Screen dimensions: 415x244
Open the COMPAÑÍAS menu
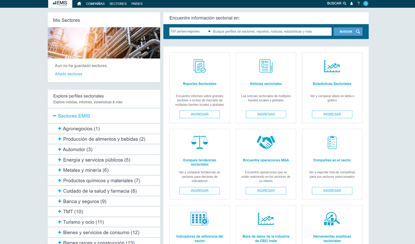pyautogui.click(x=95, y=4)
